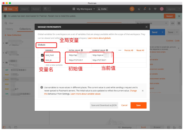Open the Send button dropdown arrow

tap(162, 32)
